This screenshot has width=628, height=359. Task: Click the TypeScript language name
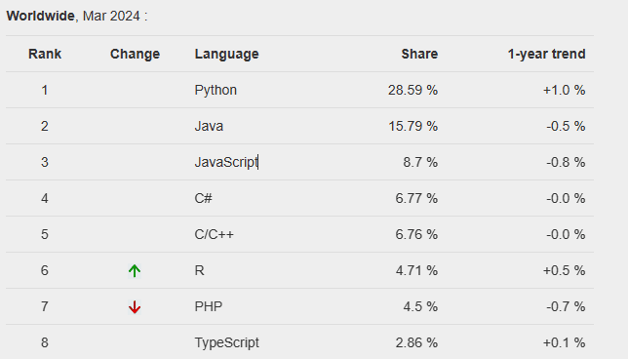click(x=227, y=342)
